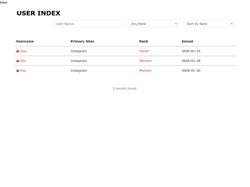Click the joined date 2026-01-18

[191, 61]
